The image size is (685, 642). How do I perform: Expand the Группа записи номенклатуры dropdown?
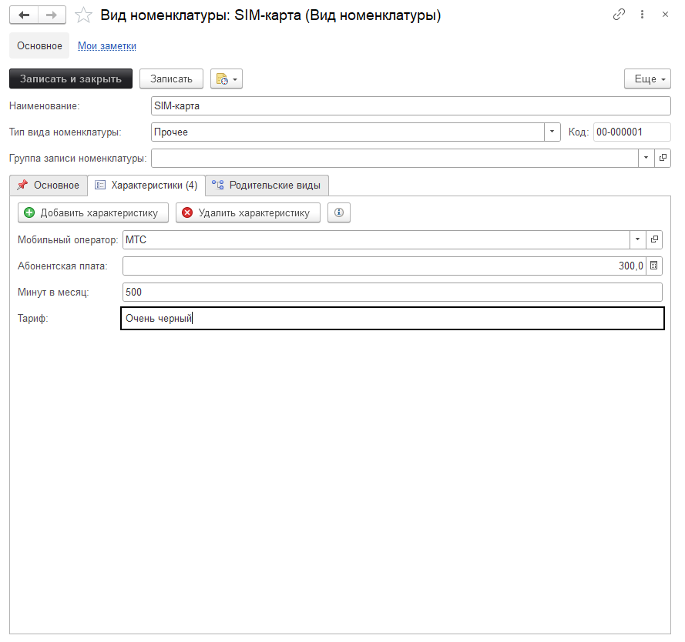646,158
